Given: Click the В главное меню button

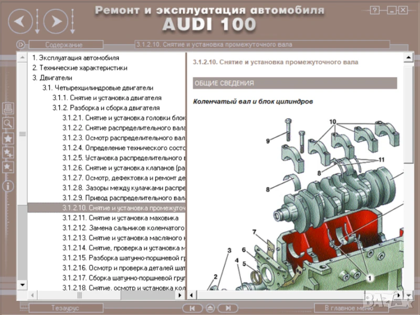Looking at the screenshot, I should (x=348, y=308).
